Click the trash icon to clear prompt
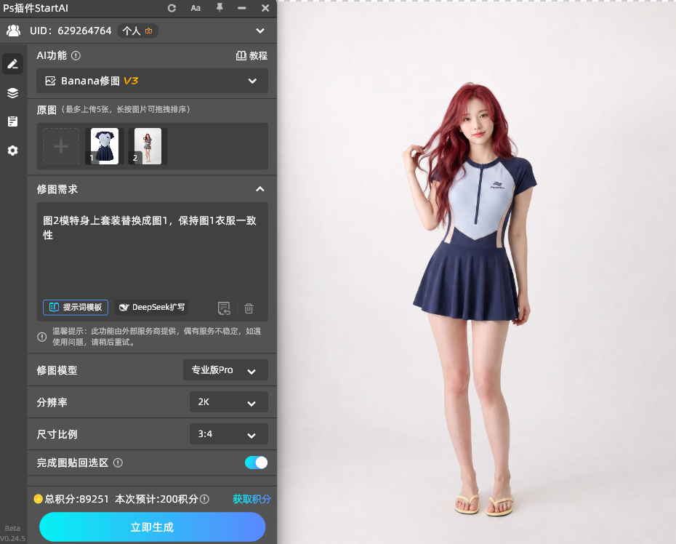Image resolution: width=676 pixels, height=544 pixels. point(249,308)
